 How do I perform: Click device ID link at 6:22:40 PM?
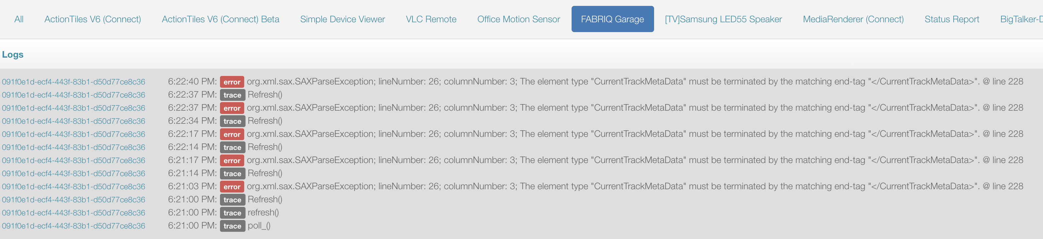point(74,82)
